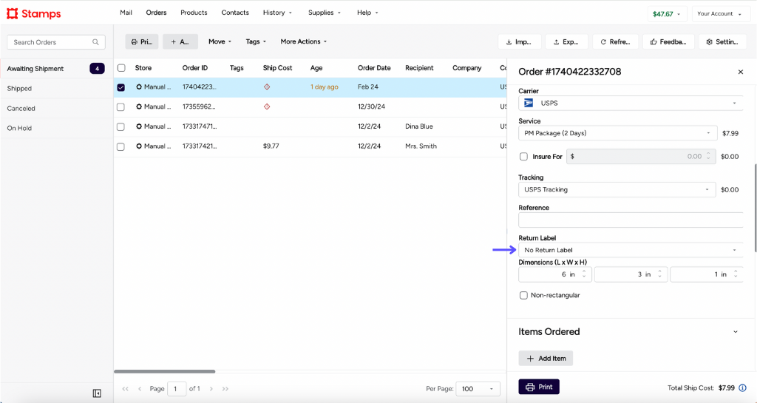Open the USPS Tracking dropdown
Image resolution: width=757 pixels, height=403 pixels.
tap(617, 190)
